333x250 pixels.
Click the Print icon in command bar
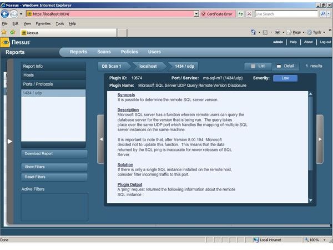coord(277,32)
